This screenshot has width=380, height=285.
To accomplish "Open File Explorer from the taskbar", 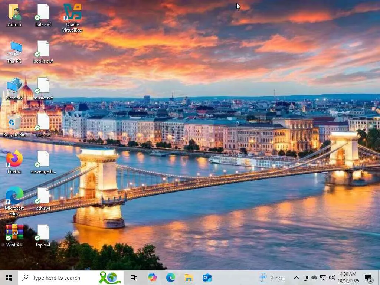I will (x=189, y=278).
